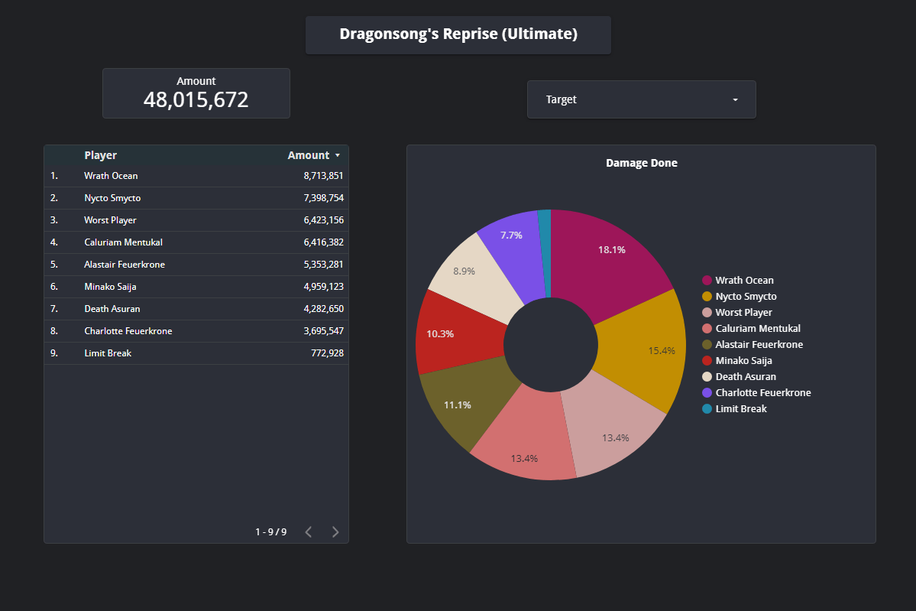
Task: Select Minako Saija legend item
Action: pyautogui.click(x=743, y=361)
